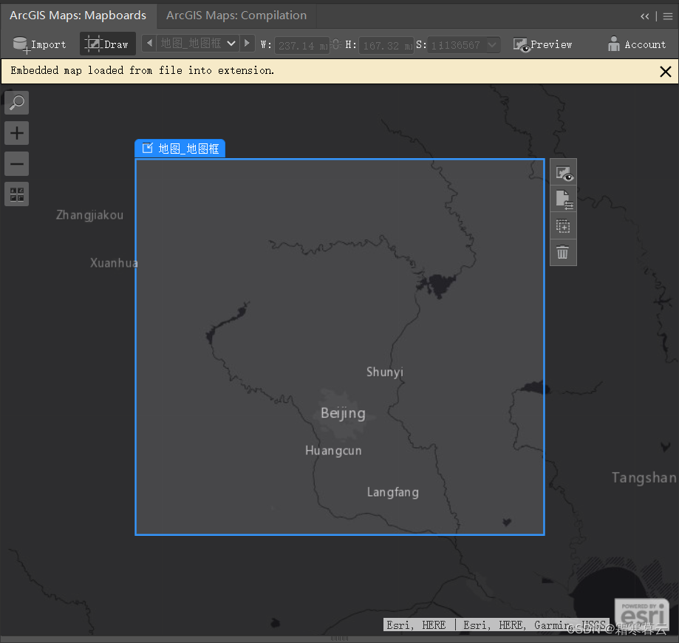Switch to the ArcGIS Maps: Compilation tab

(236, 15)
